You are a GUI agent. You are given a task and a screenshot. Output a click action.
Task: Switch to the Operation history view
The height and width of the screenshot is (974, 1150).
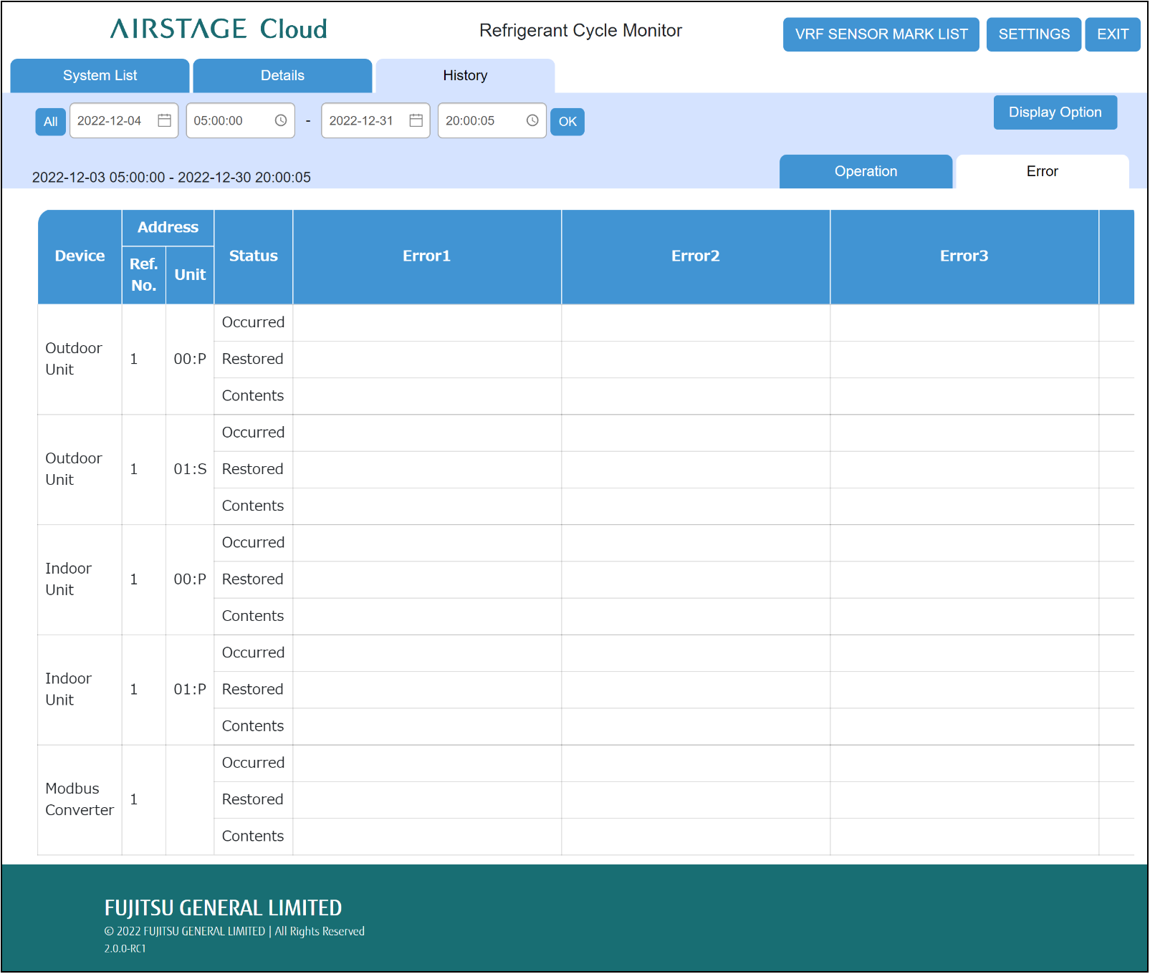866,172
